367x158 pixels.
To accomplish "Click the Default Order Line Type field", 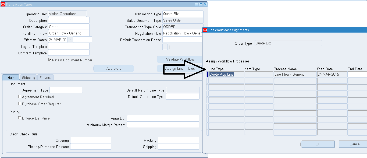I will (183, 96).
